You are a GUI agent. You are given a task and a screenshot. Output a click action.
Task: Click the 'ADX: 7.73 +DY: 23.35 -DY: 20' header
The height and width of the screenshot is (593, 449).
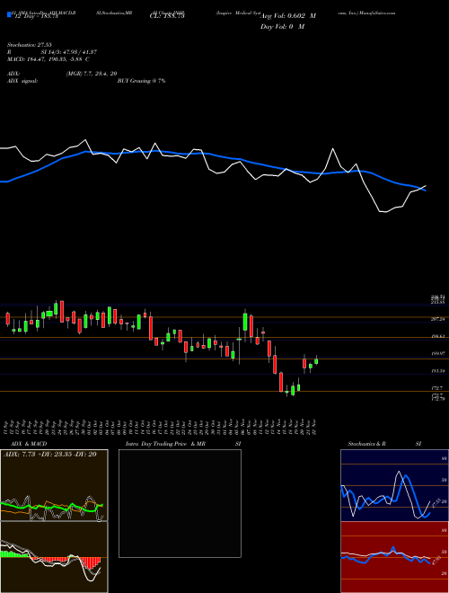tap(50, 455)
